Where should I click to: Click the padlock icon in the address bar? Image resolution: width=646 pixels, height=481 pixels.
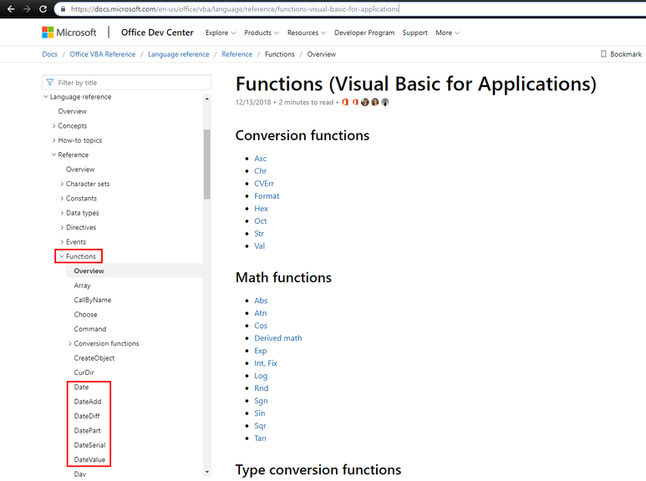[x=63, y=8]
